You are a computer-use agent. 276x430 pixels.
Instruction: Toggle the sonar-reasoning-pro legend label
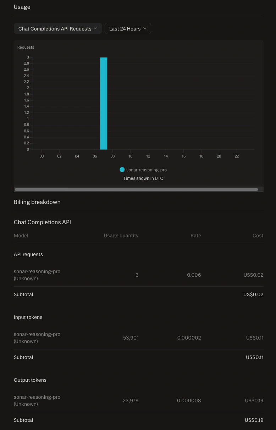tap(146, 170)
